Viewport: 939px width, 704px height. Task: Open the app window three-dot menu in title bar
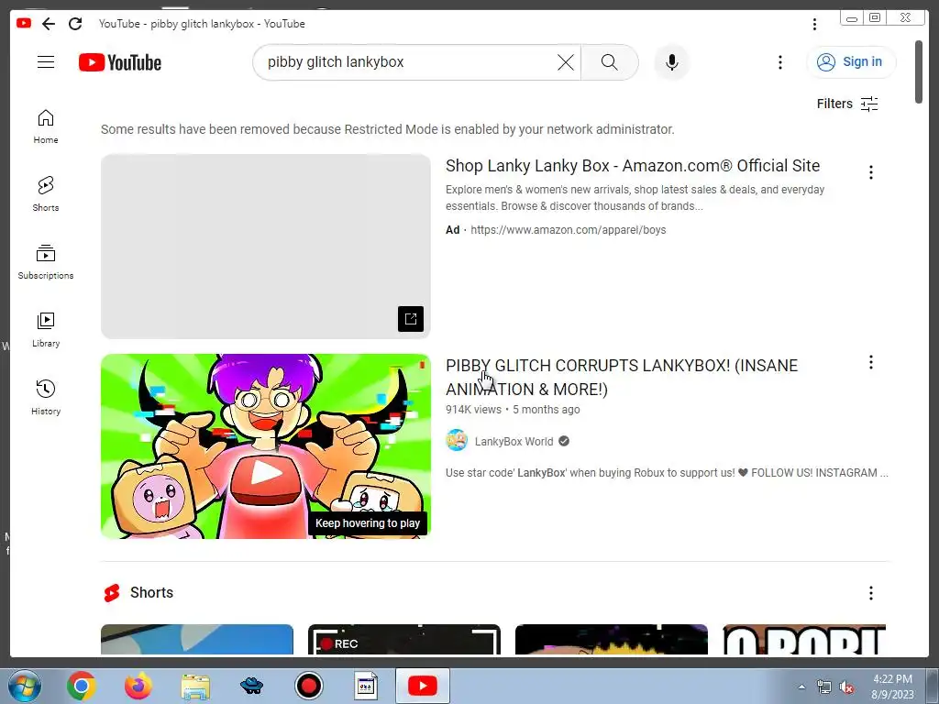point(814,24)
